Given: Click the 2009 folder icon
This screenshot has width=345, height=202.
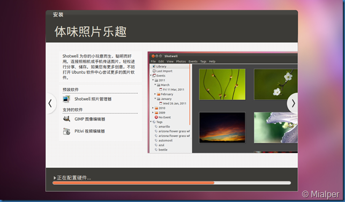Looking at the screenshot, I should pos(156,113).
